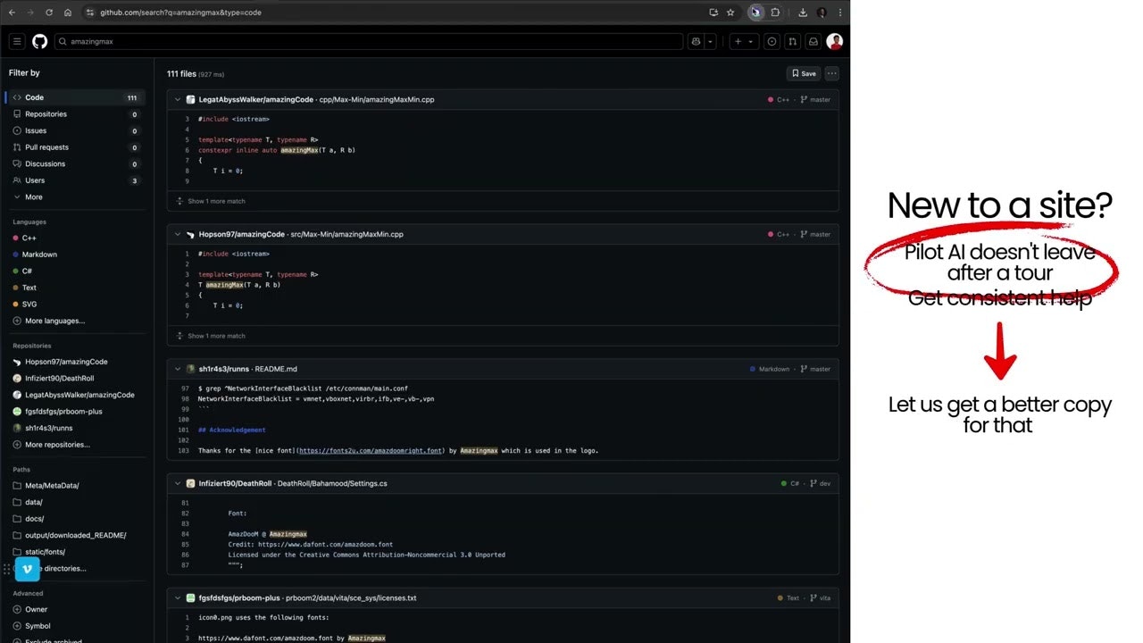This screenshot has height=643, width=1143.
Task: Filter results by Issues
Action: pyautogui.click(x=75, y=130)
